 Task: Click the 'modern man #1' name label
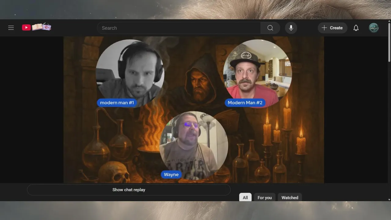[x=117, y=103]
